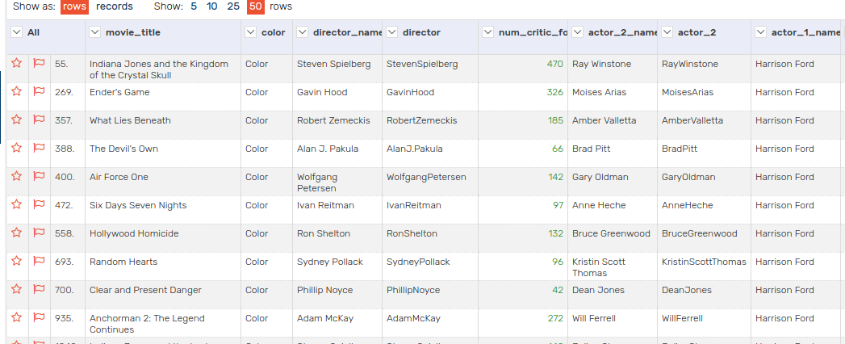Star the What Lies Beneath row
This screenshot has width=845, height=344.
pyautogui.click(x=16, y=120)
